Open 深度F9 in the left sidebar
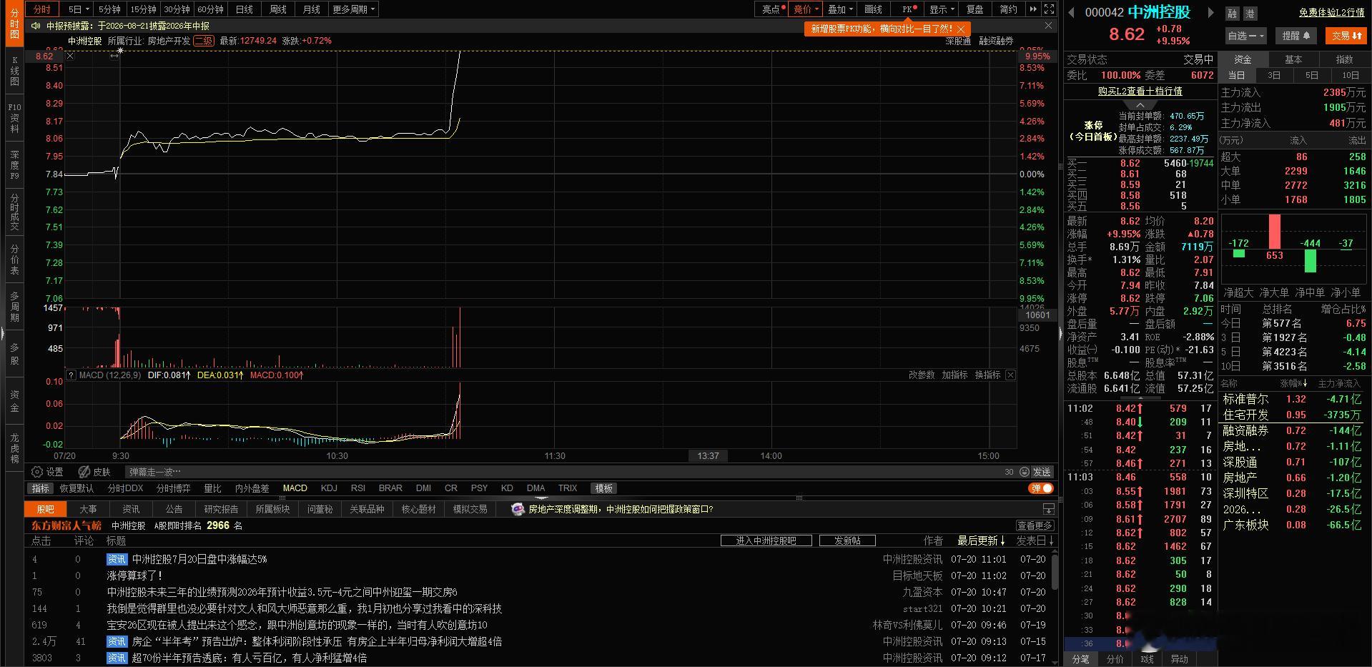 click(14, 165)
